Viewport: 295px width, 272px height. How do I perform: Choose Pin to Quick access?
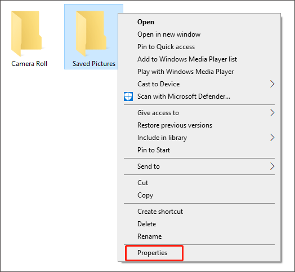[166, 47]
